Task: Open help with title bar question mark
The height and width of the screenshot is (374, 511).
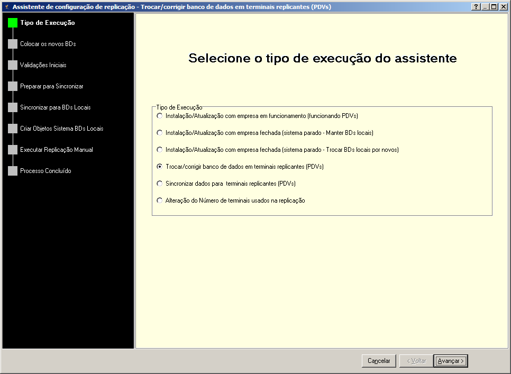Action: (x=476, y=7)
